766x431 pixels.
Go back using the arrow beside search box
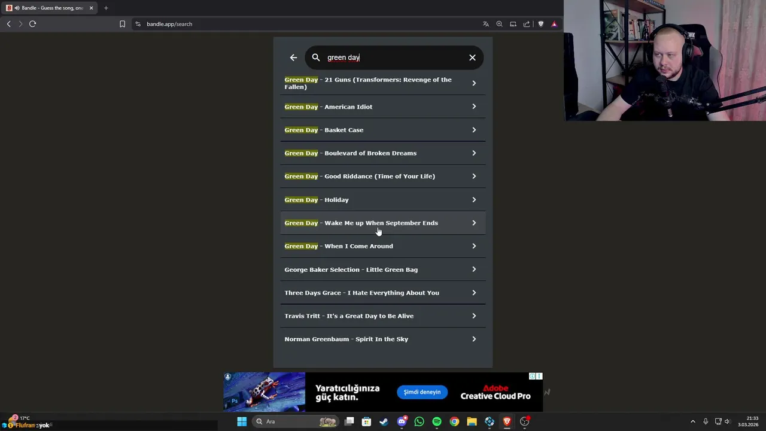pos(293,57)
